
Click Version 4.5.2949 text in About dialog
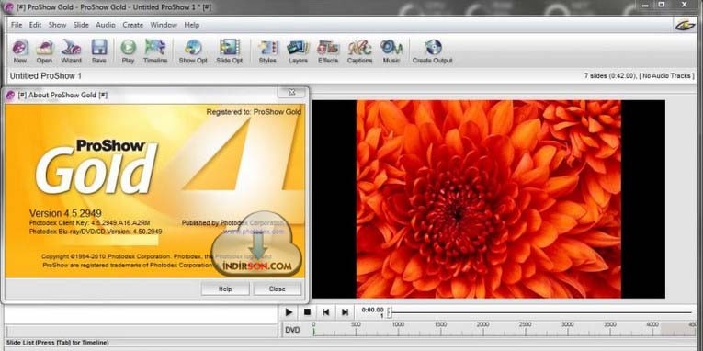click(x=65, y=213)
